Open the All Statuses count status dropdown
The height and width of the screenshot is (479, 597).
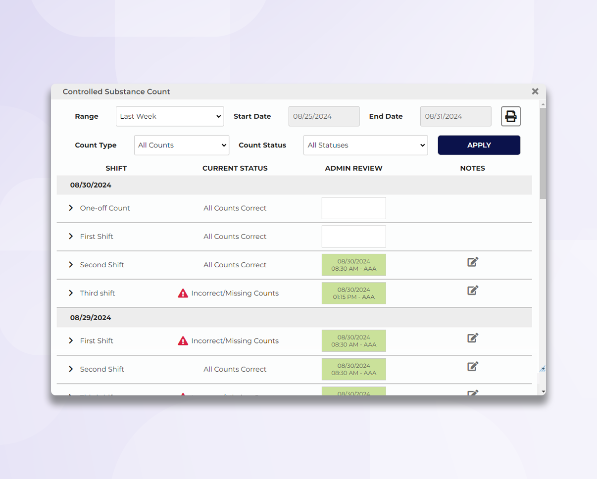click(365, 145)
